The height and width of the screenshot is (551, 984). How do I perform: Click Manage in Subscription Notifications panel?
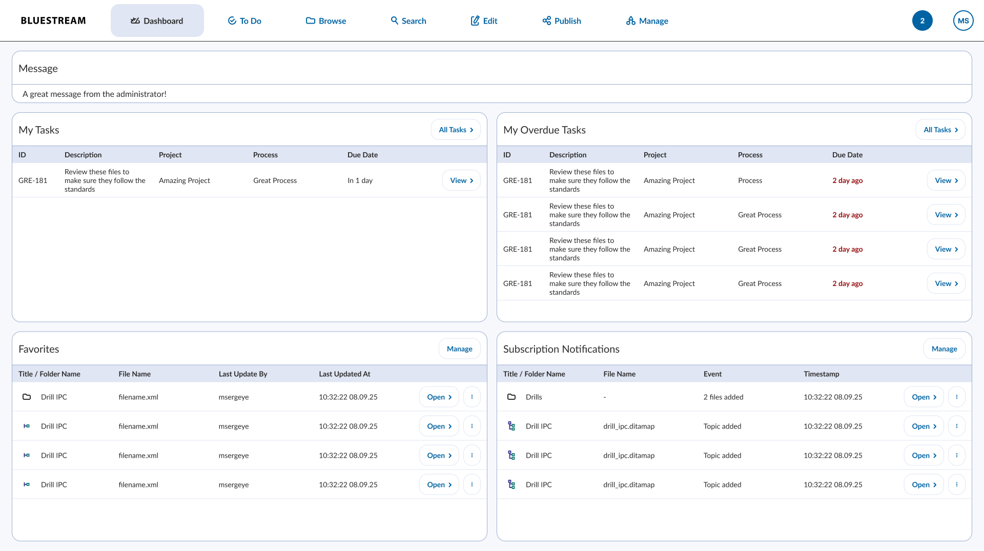[945, 349]
